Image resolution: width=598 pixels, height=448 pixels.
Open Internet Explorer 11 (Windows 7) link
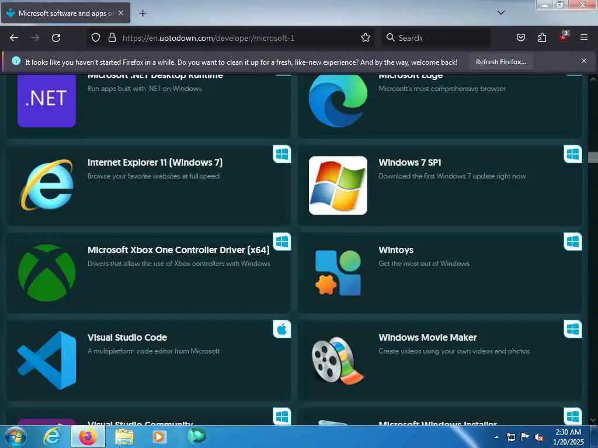pyautogui.click(x=155, y=163)
